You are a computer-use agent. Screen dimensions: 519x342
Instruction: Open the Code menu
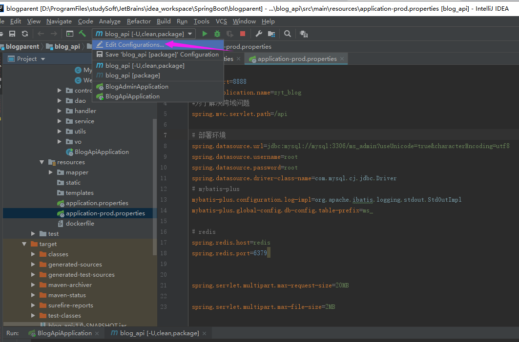click(85, 21)
